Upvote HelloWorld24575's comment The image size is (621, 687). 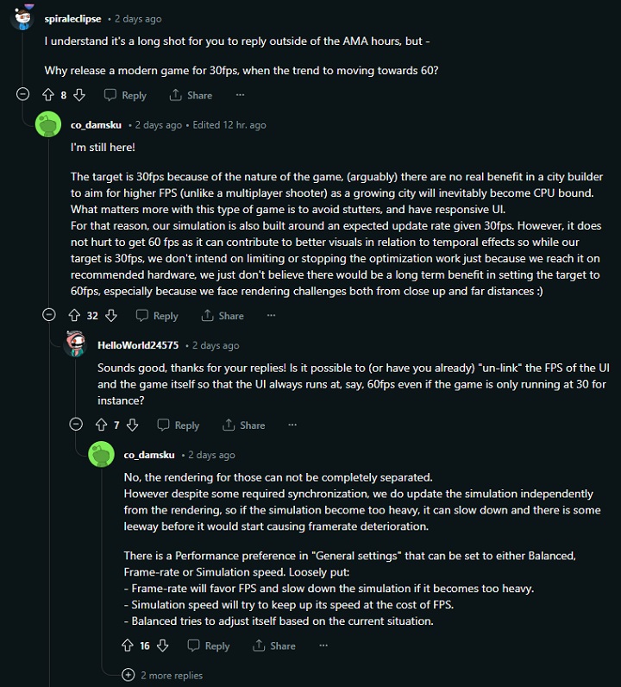pyautogui.click(x=101, y=425)
